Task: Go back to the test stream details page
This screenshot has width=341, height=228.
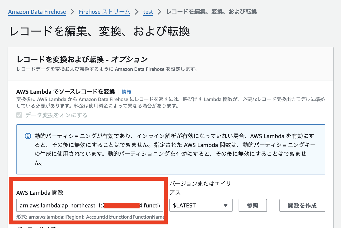Action: click(148, 12)
